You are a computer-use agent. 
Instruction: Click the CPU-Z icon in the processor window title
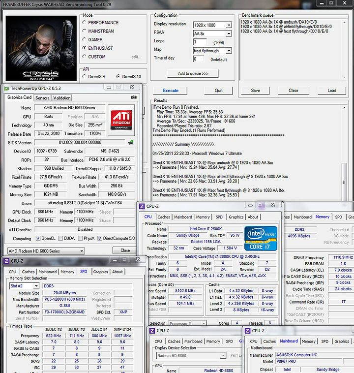click(x=142, y=206)
